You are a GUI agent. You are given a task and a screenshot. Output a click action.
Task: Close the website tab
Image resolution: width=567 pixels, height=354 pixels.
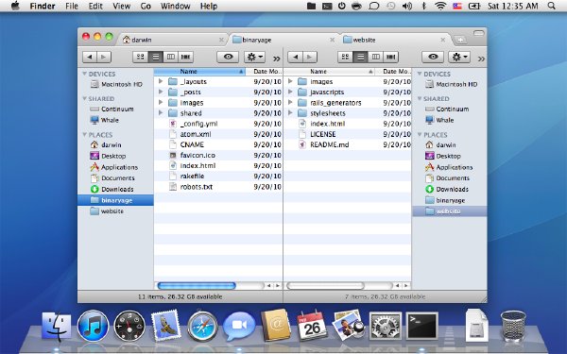(442, 40)
